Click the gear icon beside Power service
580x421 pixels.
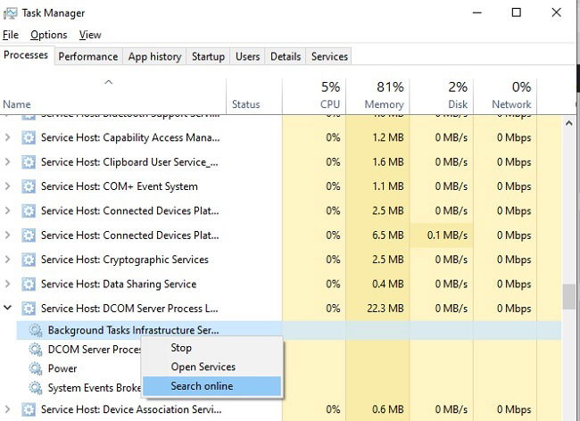[x=36, y=368]
